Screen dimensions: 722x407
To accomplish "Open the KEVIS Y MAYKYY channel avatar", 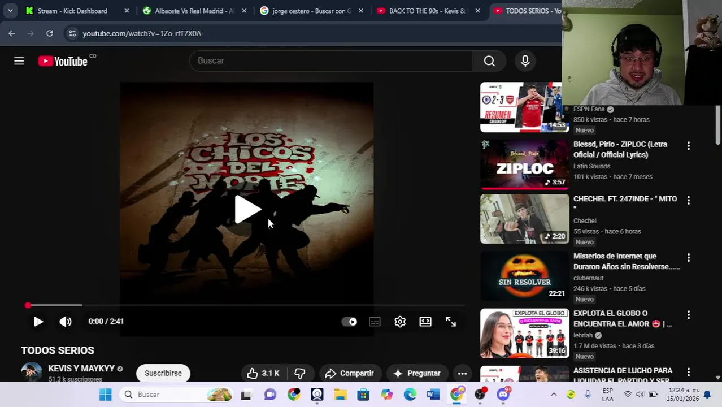I will coord(32,373).
